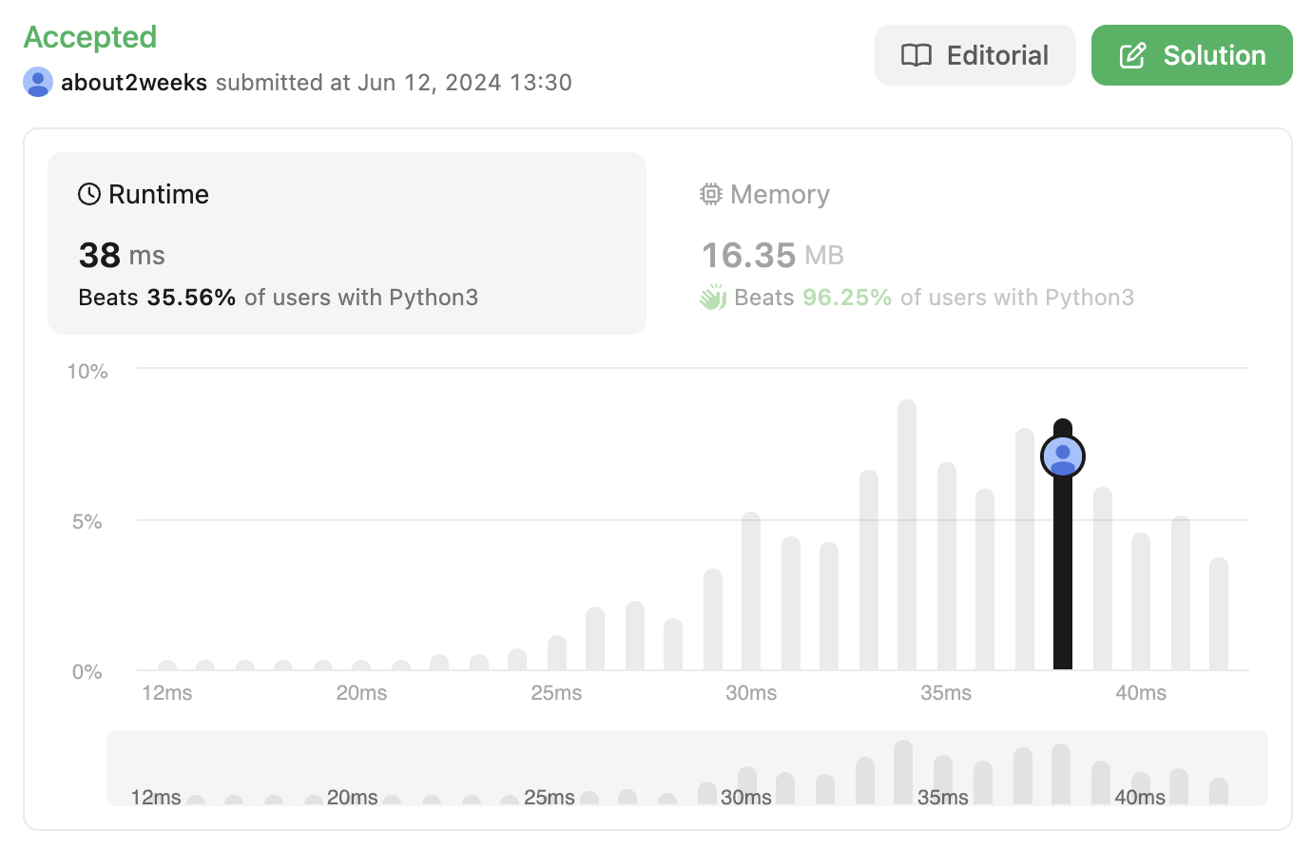Click the about2weeks user avatar
1312x850 pixels.
pyautogui.click(x=38, y=82)
